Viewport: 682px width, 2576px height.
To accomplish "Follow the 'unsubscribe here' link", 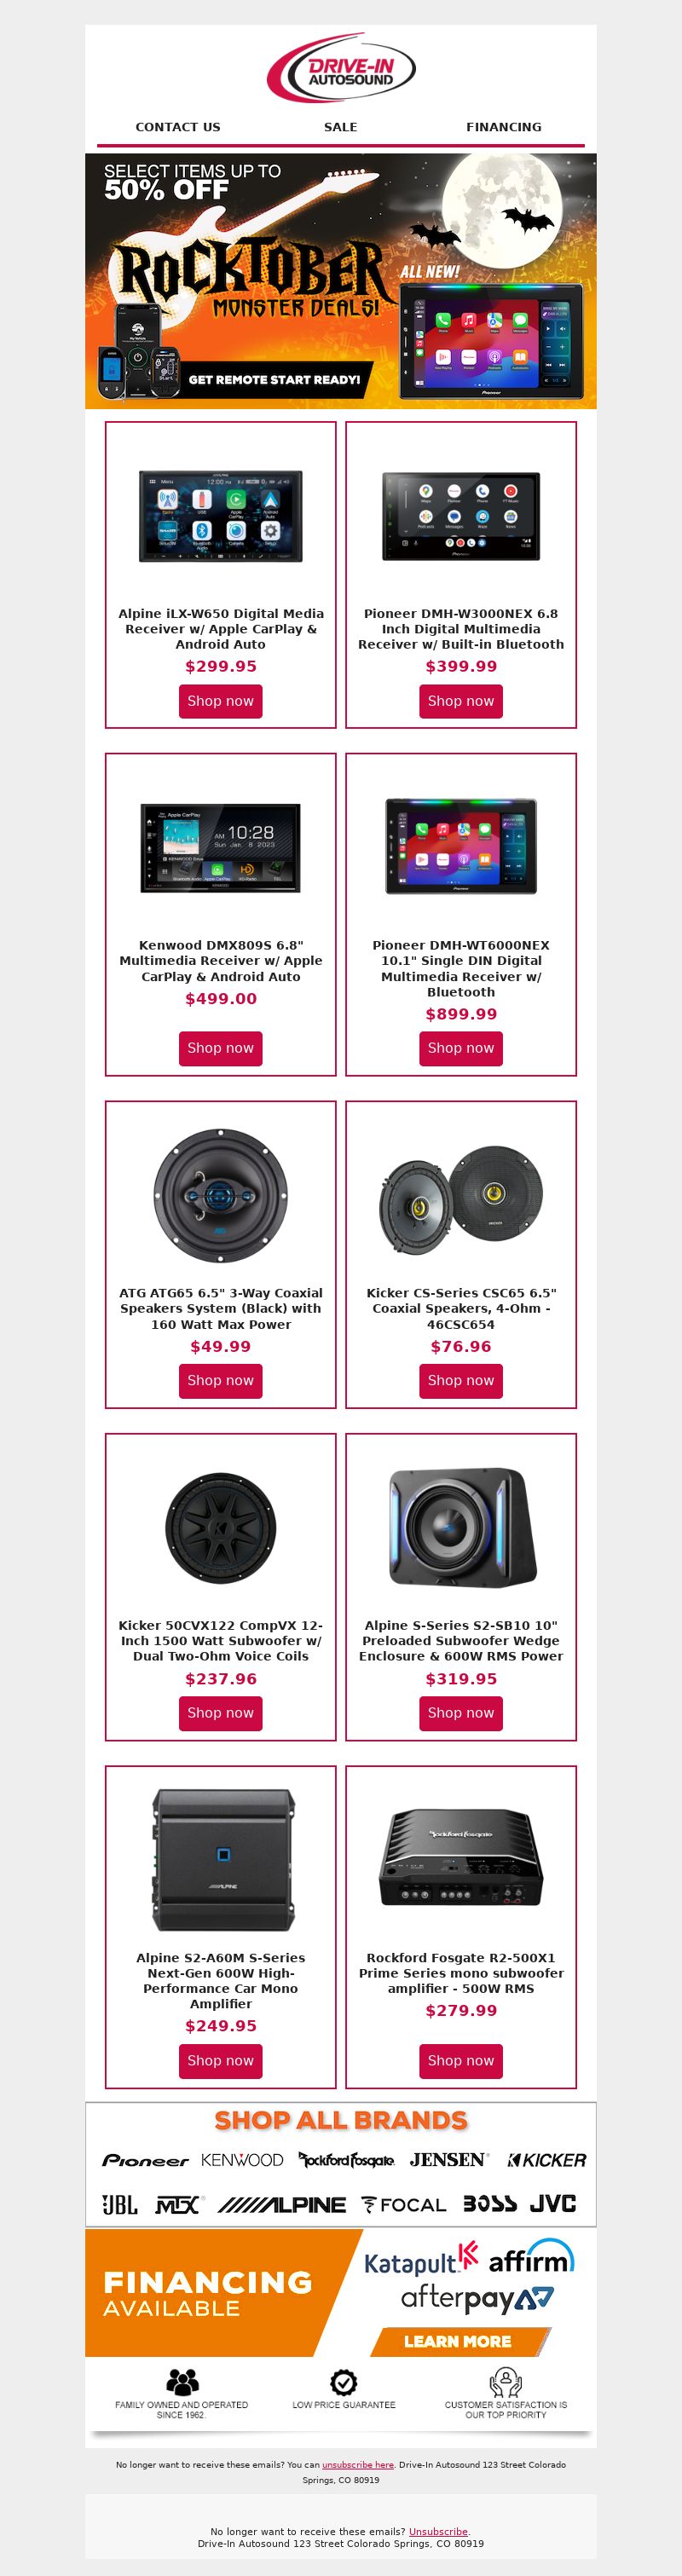I will pos(358,2464).
